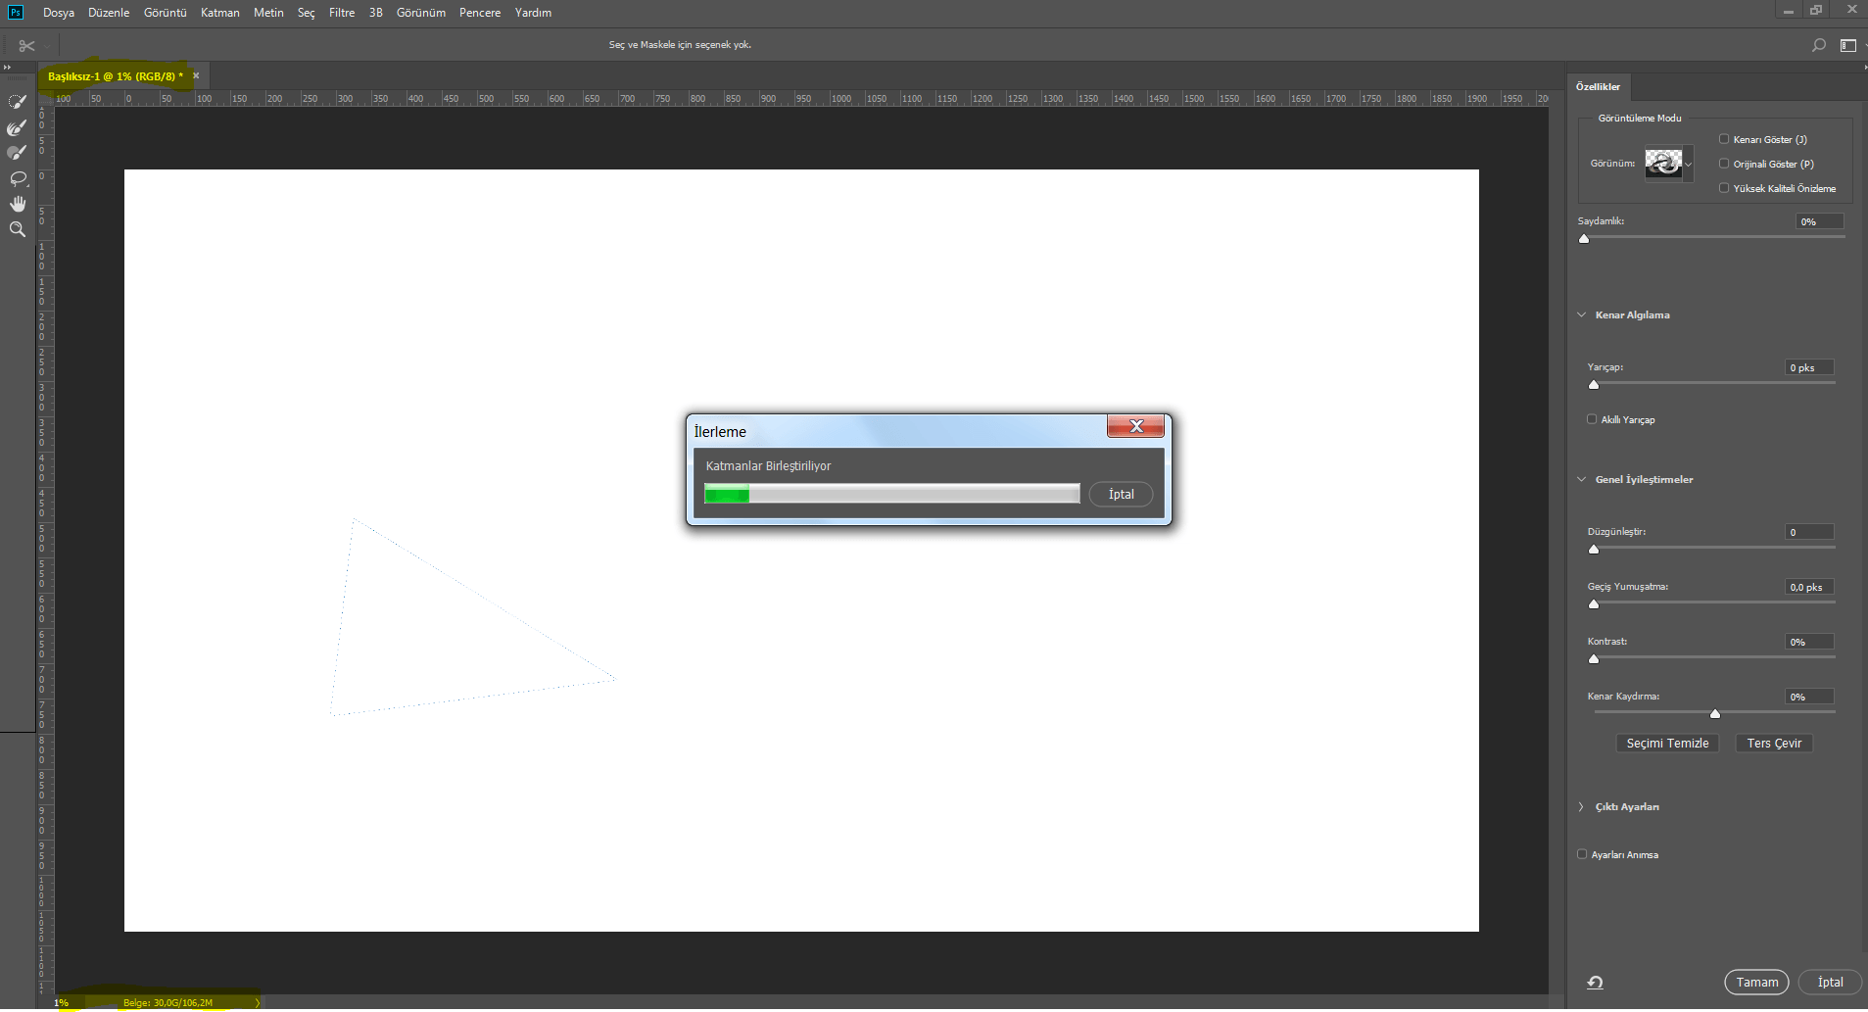This screenshot has width=1868, height=1012.
Task: Expand the toolbar with the double arrow
Action: pyautogui.click(x=7, y=68)
